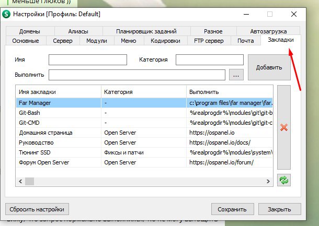The height and width of the screenshot is (226, 319).
Task: Open the Планировщик заданий tab
Action: (x=146, y=31)
